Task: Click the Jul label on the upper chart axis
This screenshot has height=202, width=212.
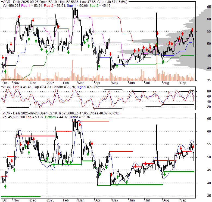Action: (147, 83)
